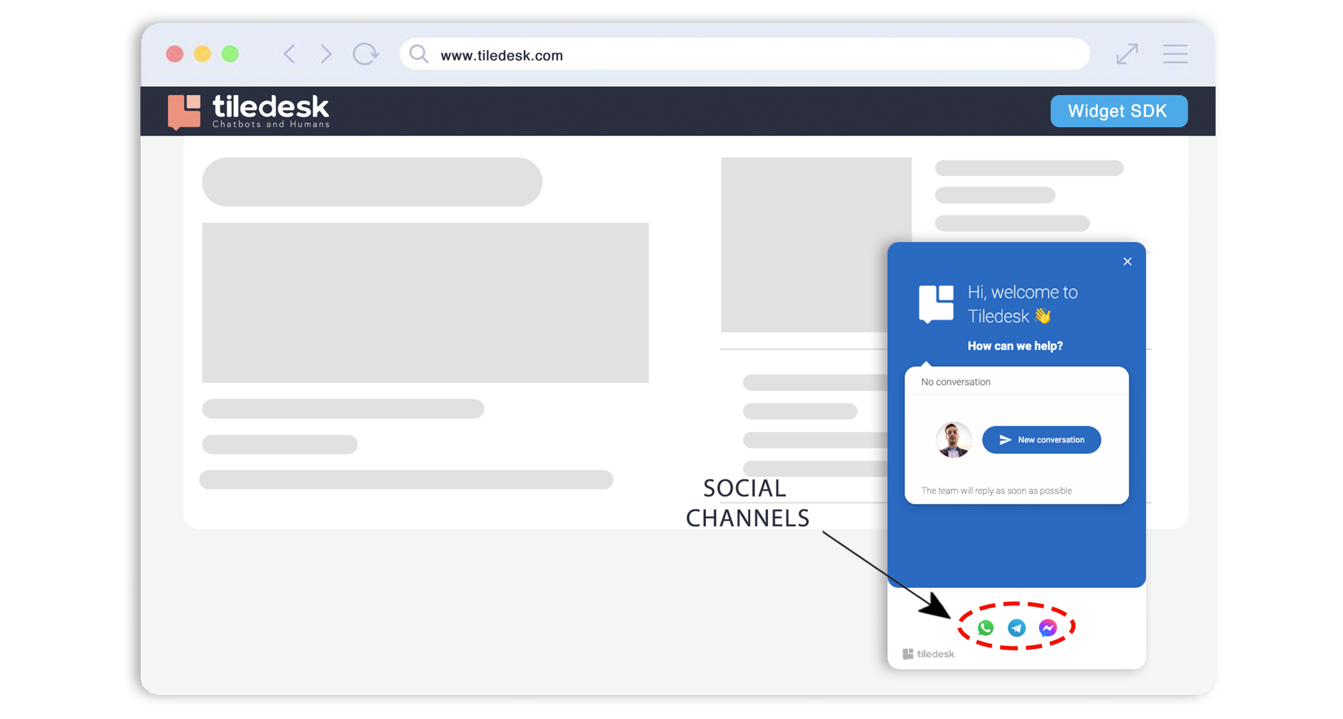Viewport: 1343px width, 719px height.
Task: Open the Tiledesk link in widget footer
Action: [x=929, y=654]
